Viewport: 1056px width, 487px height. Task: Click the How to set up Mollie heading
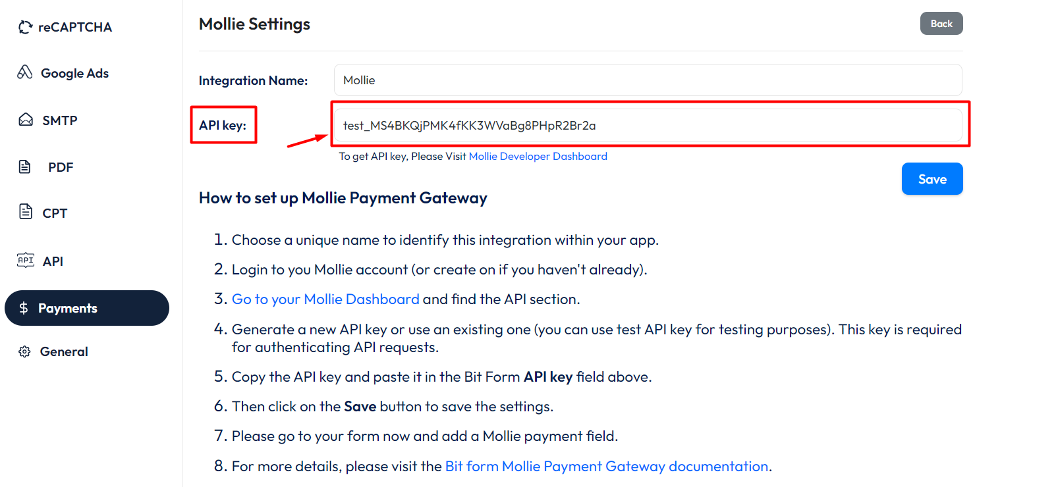click(343, 198)
